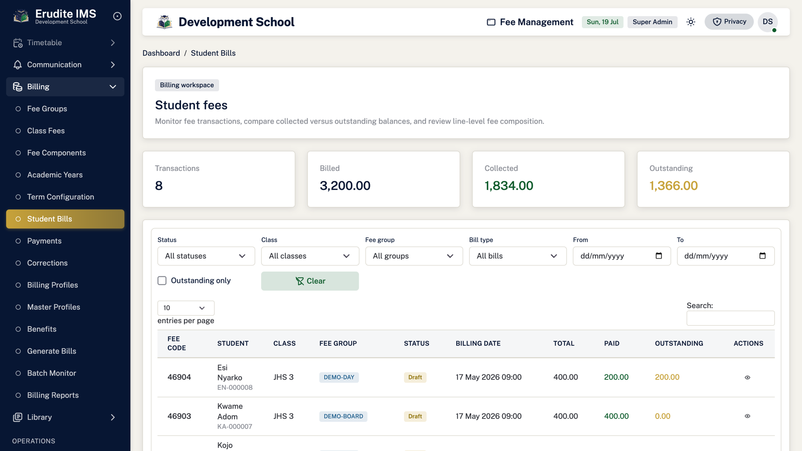Open the DS user avatar menu
Image resolution: width=802 pixels, height=451 pixels.
767,22
